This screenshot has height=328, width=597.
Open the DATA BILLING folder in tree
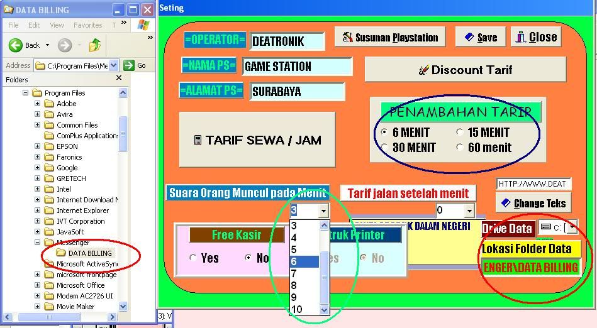89,253
